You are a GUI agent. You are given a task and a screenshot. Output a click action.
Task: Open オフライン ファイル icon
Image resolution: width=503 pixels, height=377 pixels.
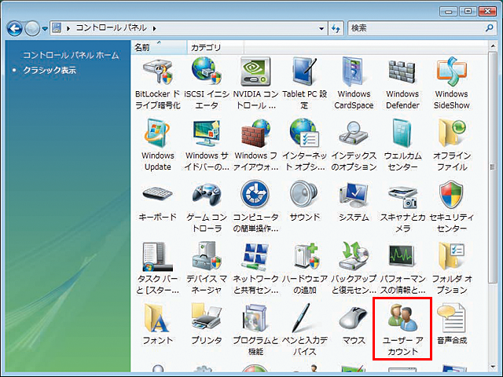pos(451,145)
